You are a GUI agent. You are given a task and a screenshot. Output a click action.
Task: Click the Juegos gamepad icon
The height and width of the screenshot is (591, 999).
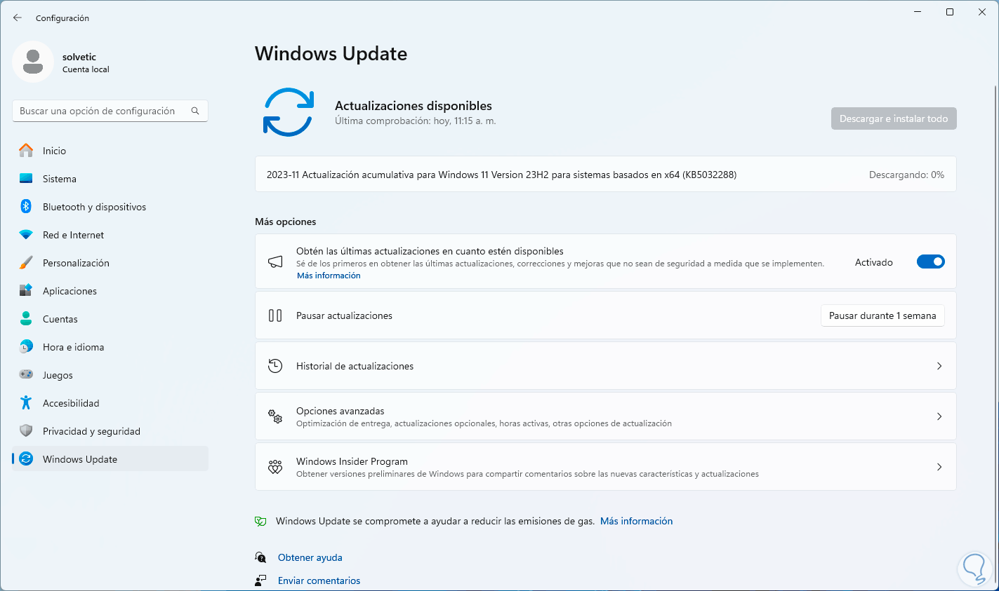(26, 375)
